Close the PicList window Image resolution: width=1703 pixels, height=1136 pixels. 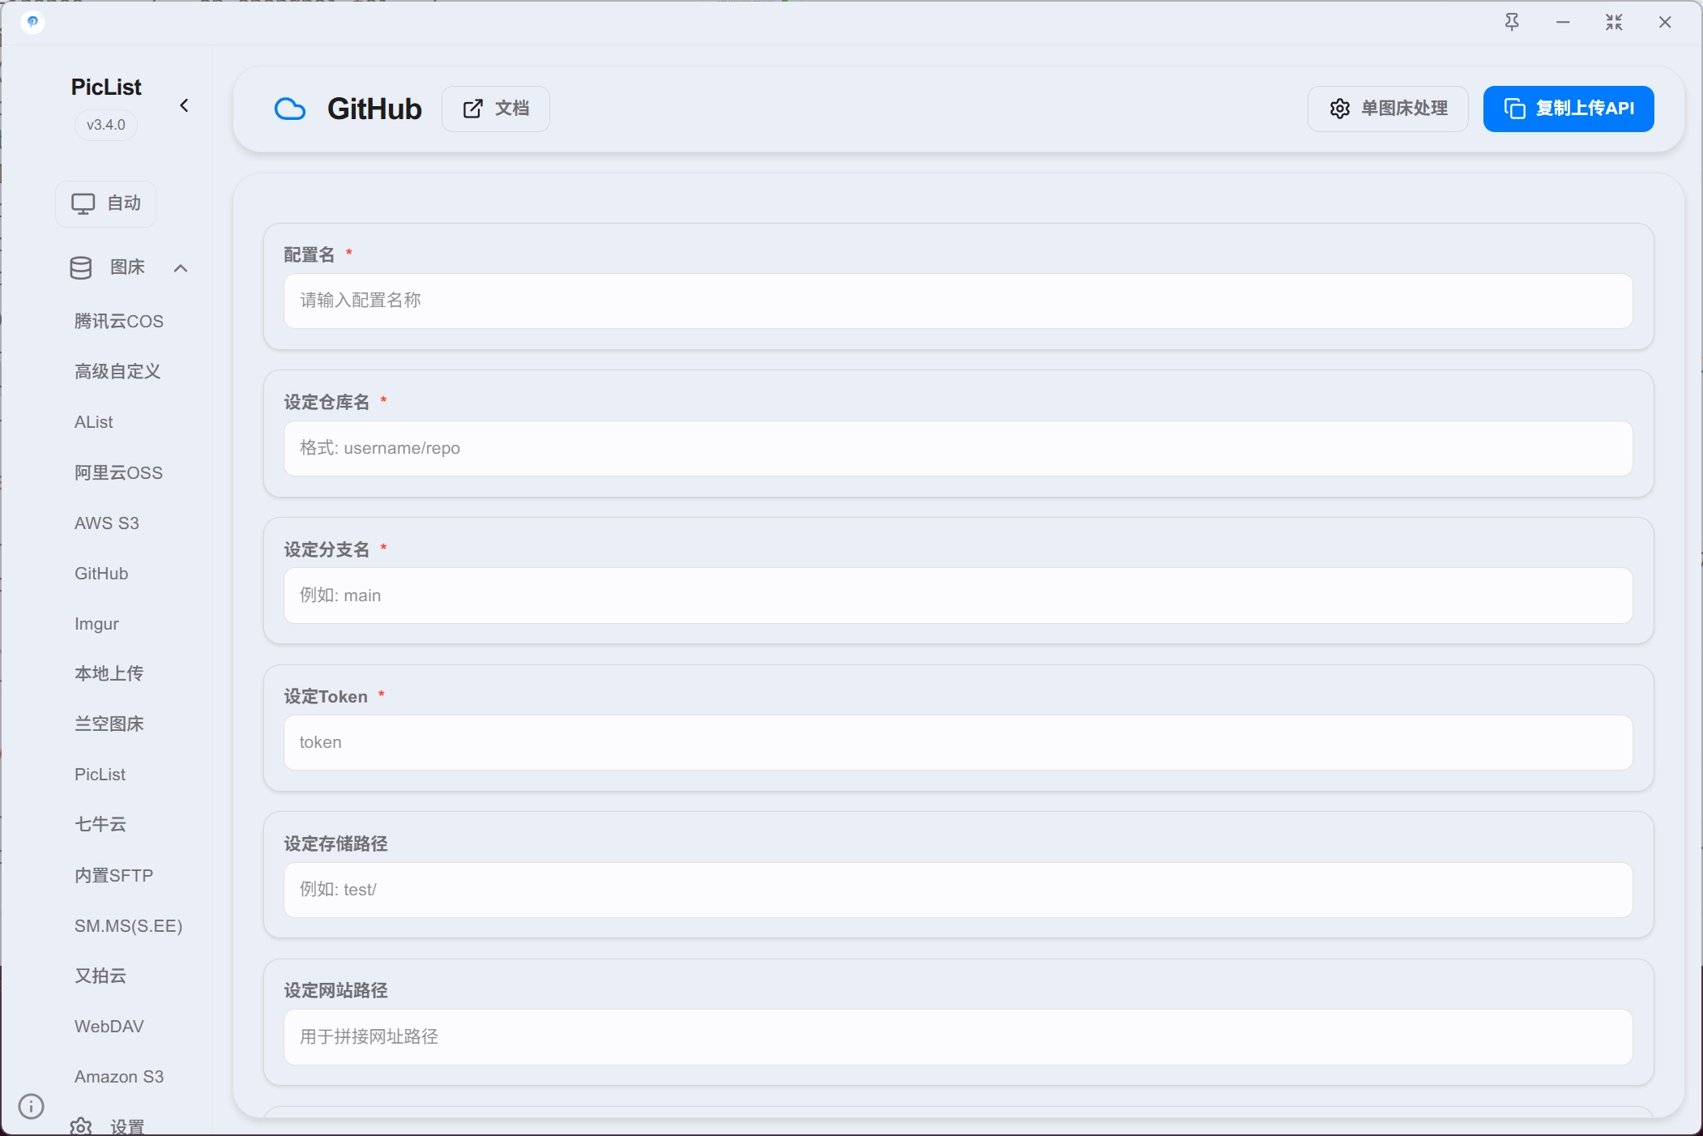click(1665, 22)
